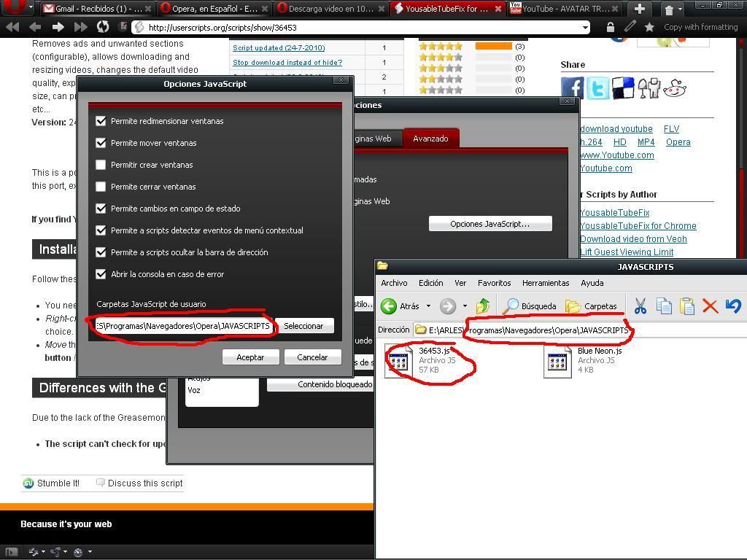The image size is (747, 560).
Task: Enable 'Permitir crear ventanas' checkbox
Action: 101,165
